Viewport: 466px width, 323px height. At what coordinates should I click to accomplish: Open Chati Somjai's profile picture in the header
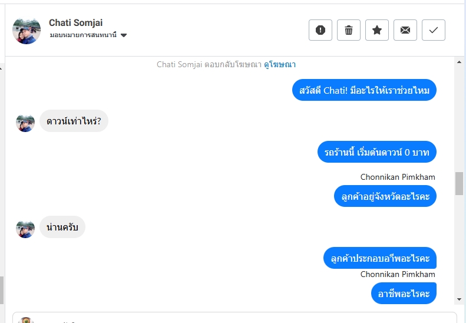pyautogui.click(x=27, y=29)
